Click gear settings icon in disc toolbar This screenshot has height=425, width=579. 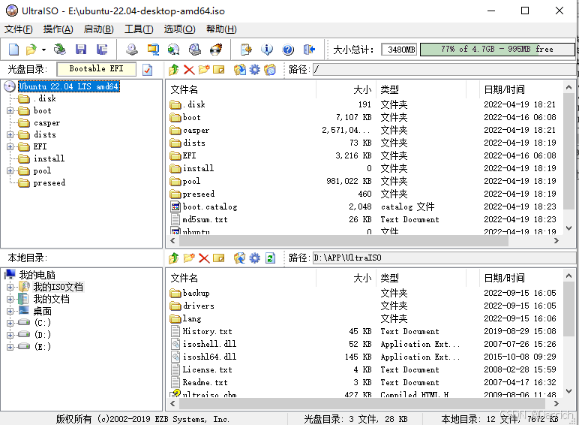(x=255, y=70)
